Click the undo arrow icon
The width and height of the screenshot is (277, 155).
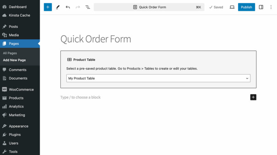point(68,7)
